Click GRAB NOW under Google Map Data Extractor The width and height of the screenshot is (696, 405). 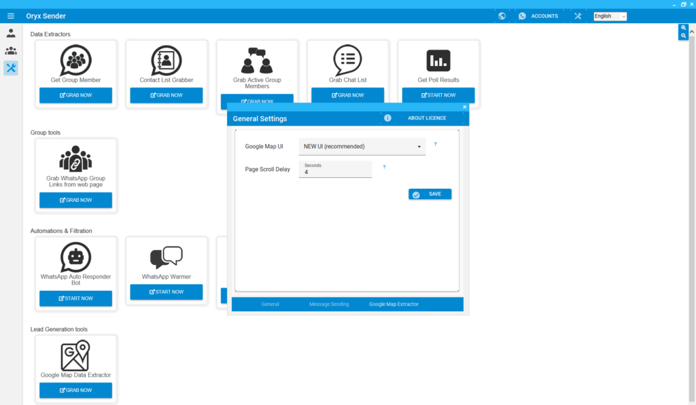coord(76,390)
